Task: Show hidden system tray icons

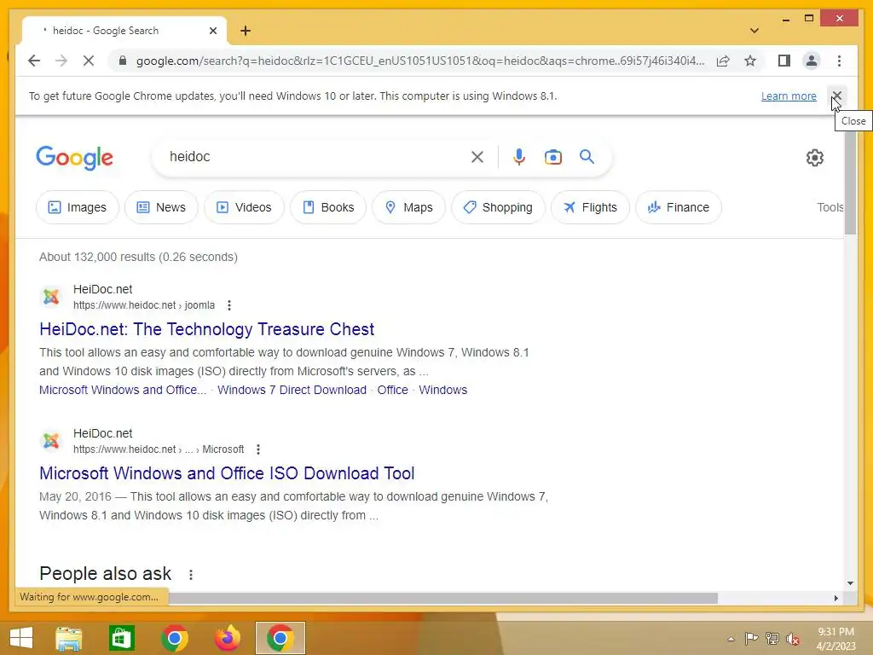Action: pyautogui.click(x=731, y=639)
